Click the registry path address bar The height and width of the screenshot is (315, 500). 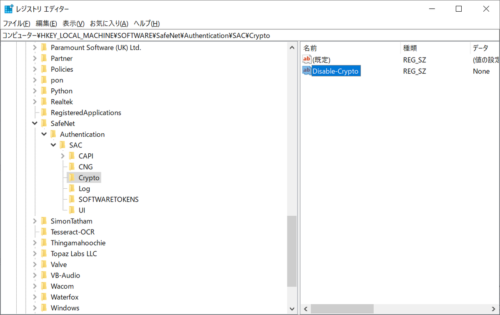250,35
